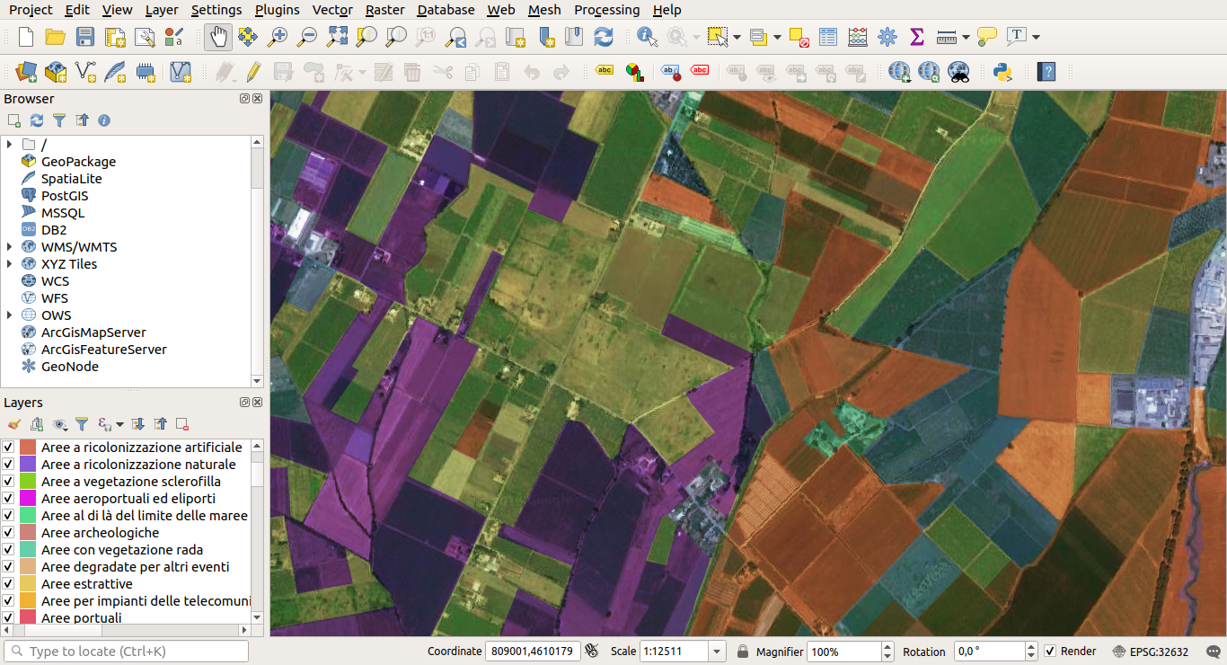Viewport: 1227px width, 665px height.
Task: Click the EPSG:32632 CRS button
Action: 1151,652
